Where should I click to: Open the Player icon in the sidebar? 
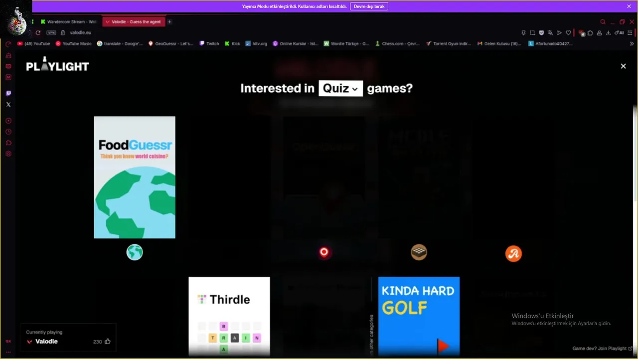click(8, 121)
